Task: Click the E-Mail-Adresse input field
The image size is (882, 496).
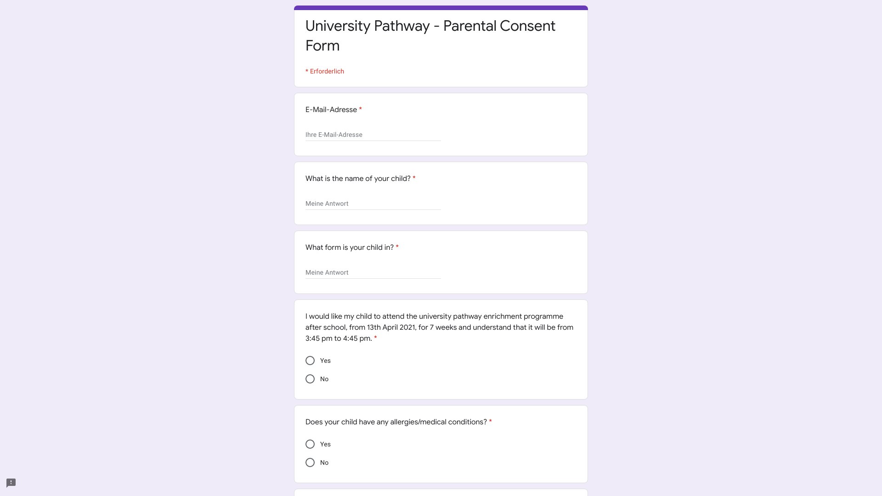Action: tap(373, 135)
